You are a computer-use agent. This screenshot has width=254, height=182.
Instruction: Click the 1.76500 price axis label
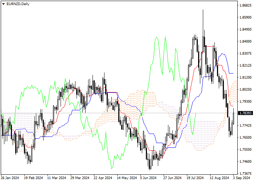click(x=245, y=138)
